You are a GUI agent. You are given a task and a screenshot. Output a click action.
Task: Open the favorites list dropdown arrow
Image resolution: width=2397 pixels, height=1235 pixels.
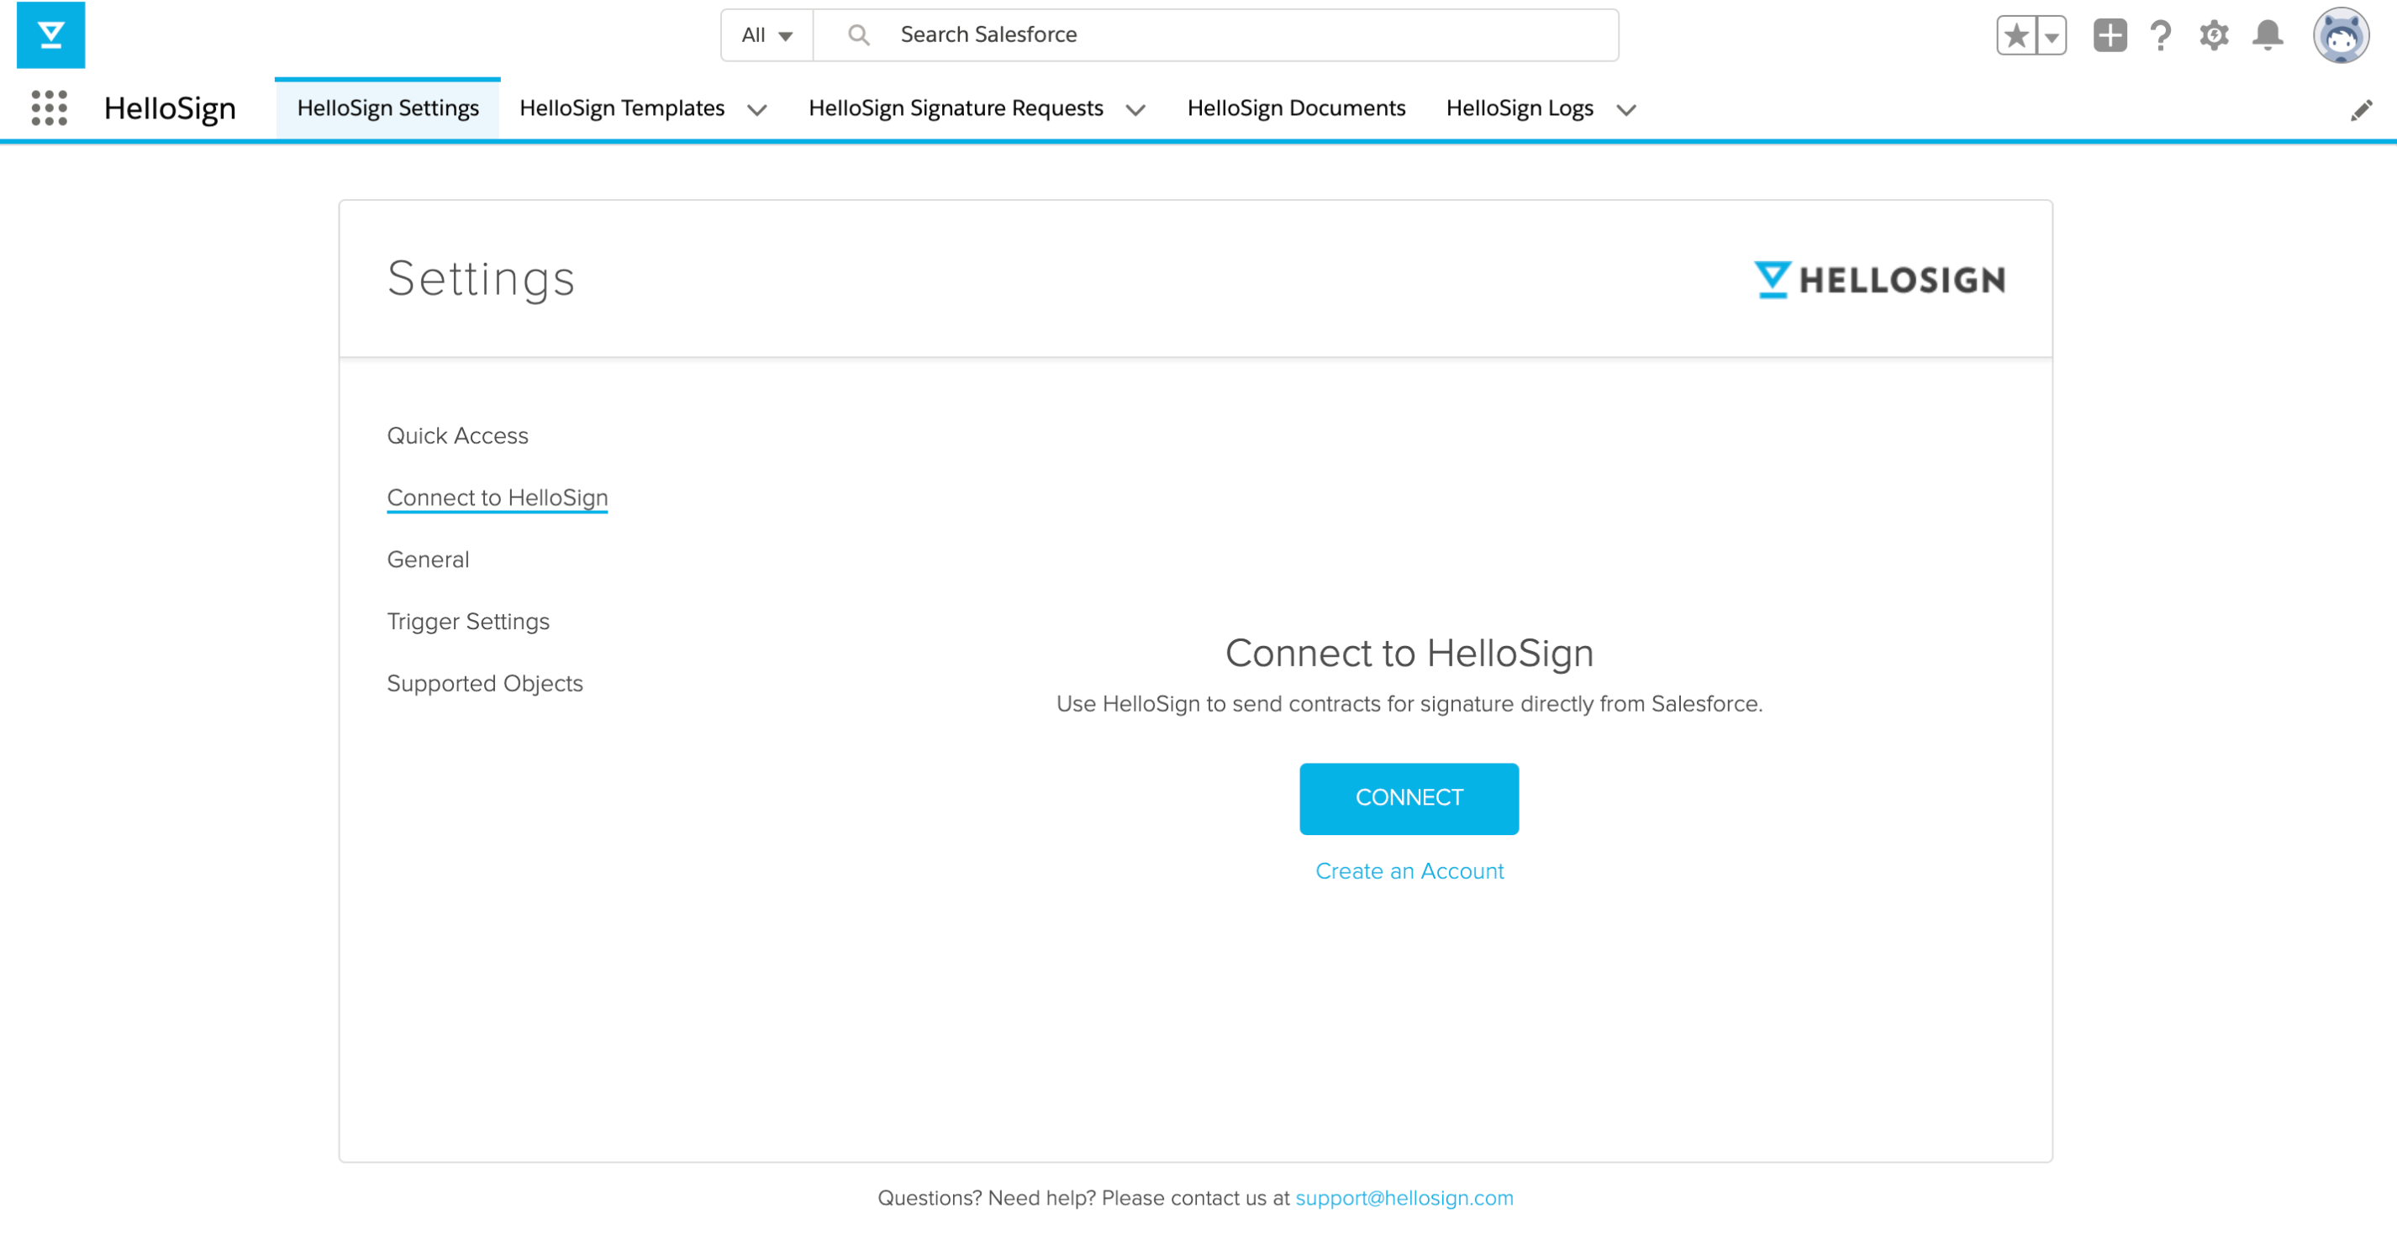click(2052, 35)
